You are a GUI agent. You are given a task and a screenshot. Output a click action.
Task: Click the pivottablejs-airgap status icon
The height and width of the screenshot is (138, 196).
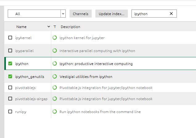(55, 99)
